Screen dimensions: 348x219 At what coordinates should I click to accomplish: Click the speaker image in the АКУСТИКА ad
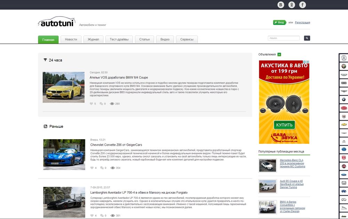click(x=284, y=104)
